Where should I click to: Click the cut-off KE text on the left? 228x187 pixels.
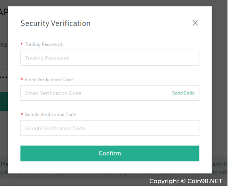click(x=4, y=45)
